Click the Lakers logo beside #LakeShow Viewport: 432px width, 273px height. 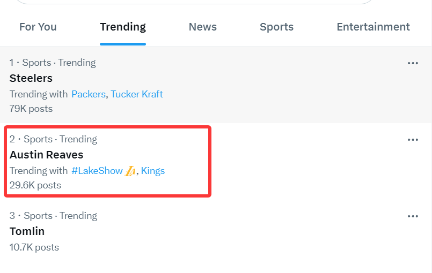(x=130, y=171)
